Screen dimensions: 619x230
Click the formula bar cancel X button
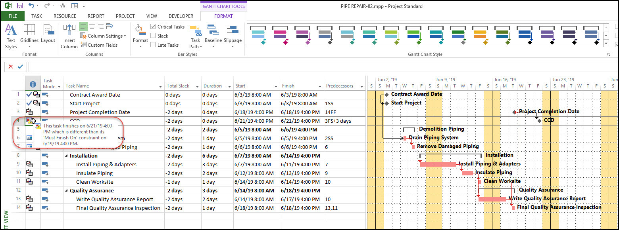(11, 67)
